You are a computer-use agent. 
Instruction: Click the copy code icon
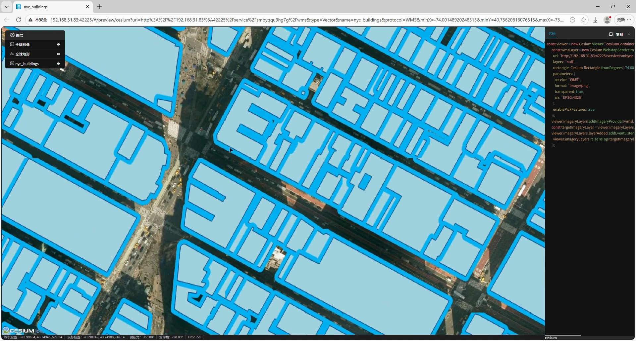coord(611,34)
